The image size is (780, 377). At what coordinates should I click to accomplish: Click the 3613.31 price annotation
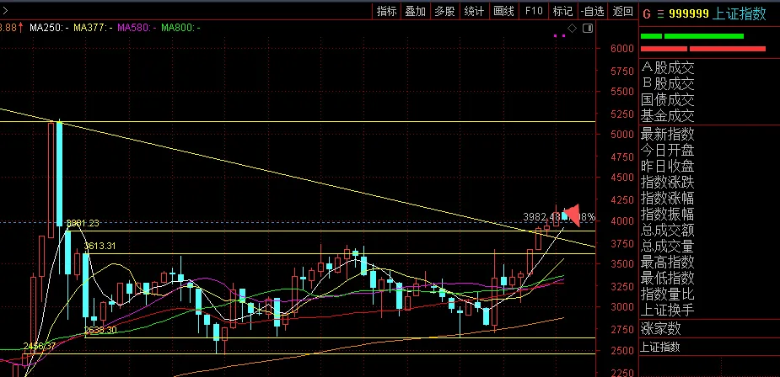point(100,246)
